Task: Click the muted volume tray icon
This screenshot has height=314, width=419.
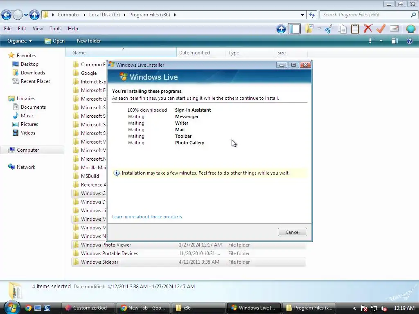Action: [x=384, y=308]
